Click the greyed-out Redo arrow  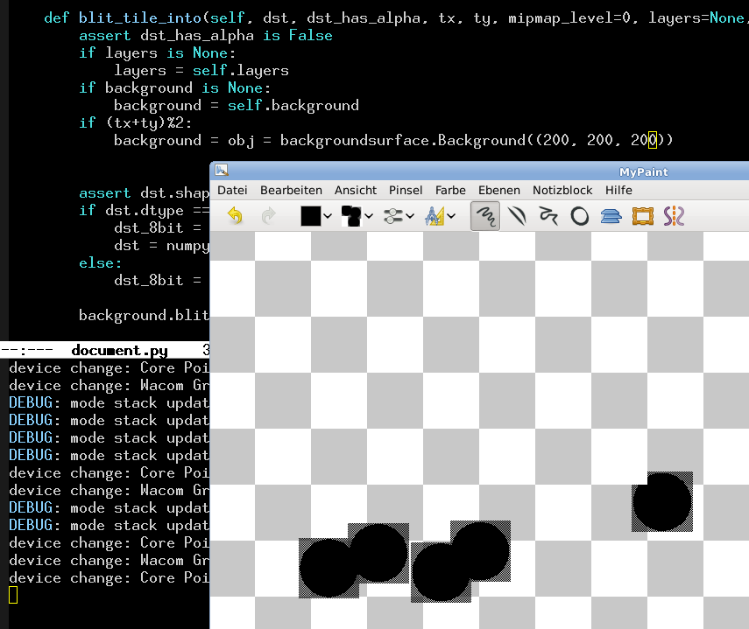coord(268,216)
